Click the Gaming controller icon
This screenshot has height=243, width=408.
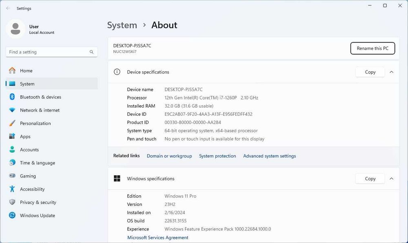[x=12, y=176]
